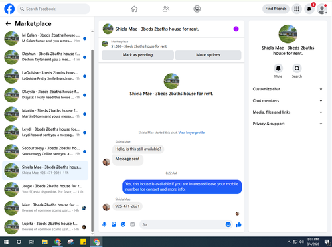Screen dimensions: 332x247
Task: Open conversation information purple icon
Action: (x=236, y=29)
